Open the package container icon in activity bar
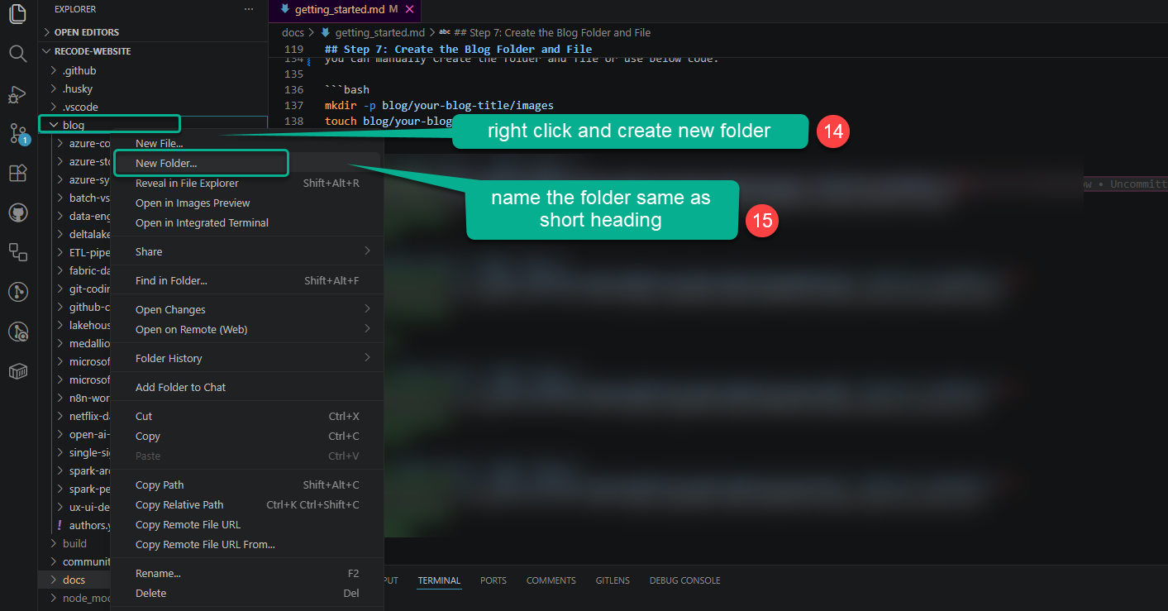The height and width of the screenshot is (611, 1168). click(17, 371)
